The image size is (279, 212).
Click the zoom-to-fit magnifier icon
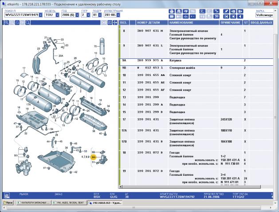point(17,23)
